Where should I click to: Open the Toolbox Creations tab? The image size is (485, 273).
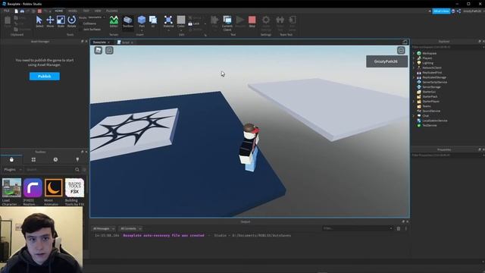click(77, 159)
